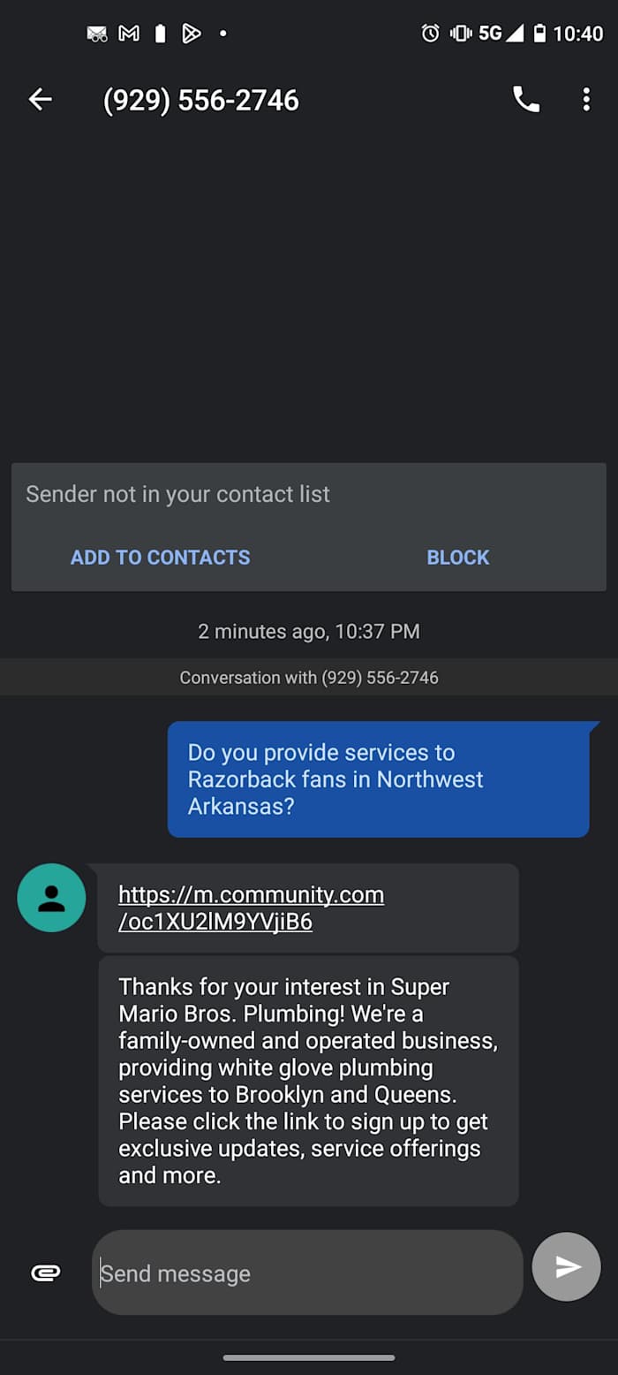Tap the Send message text field
618x1375 pixels.
pyautogui.click(x=306, y=1272)
